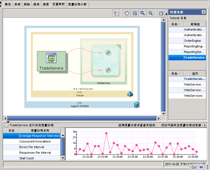Click map horizontal scrollbar right arrow
The image size is (210, 170).
point(159,118)
